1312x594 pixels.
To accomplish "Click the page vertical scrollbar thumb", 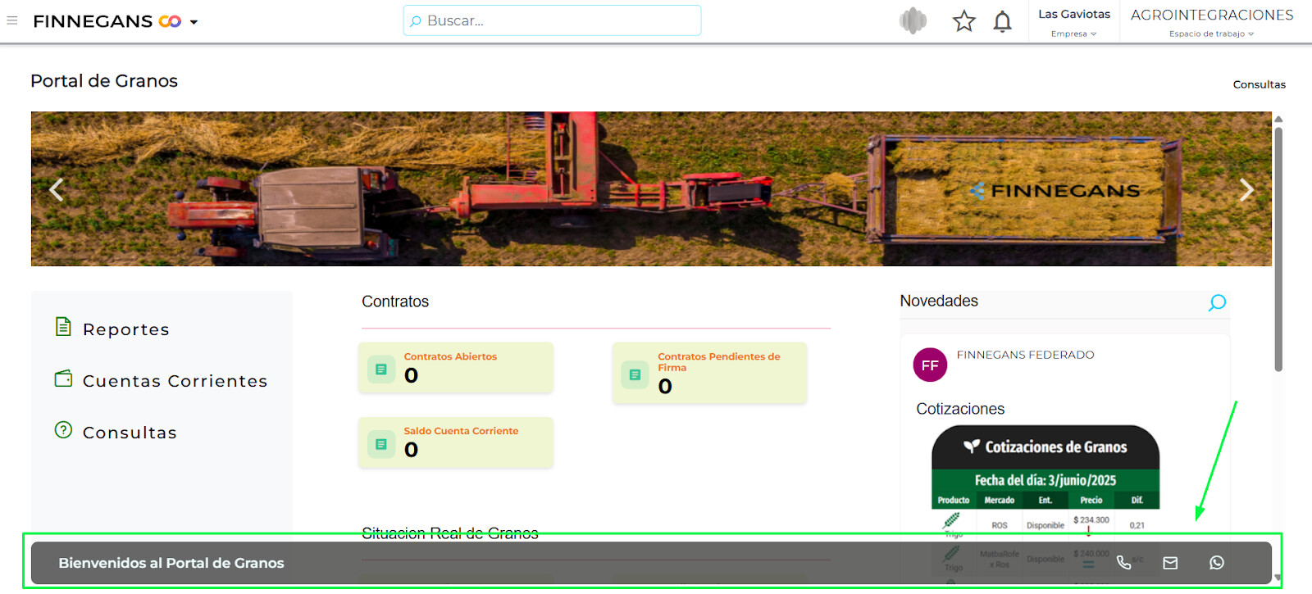I will (1278, 249).
